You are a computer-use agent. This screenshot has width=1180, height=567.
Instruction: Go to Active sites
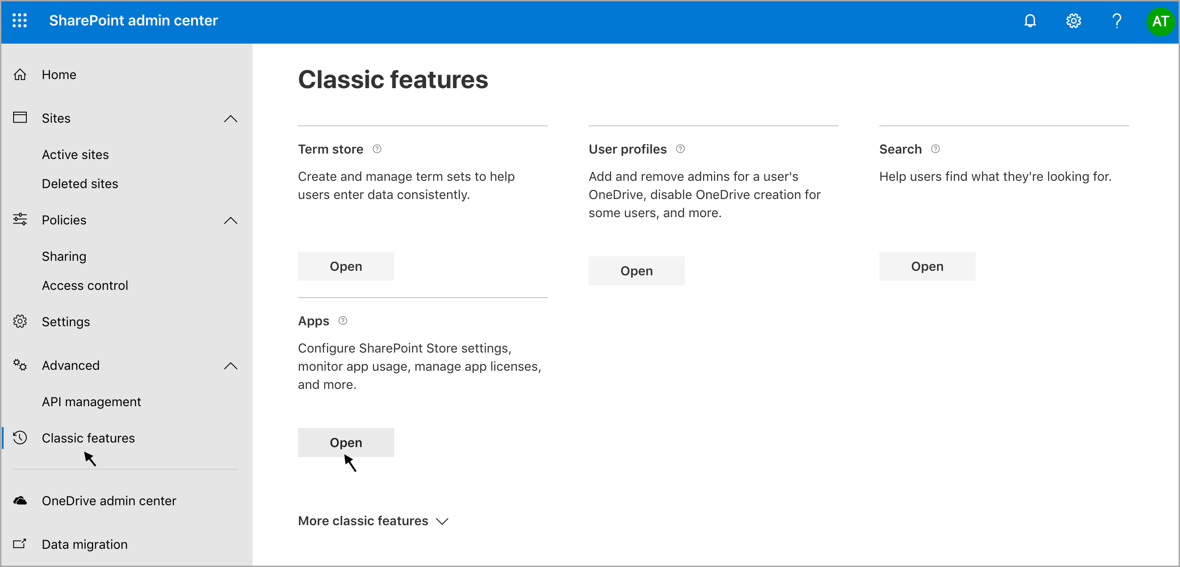(x=75, y=154)
